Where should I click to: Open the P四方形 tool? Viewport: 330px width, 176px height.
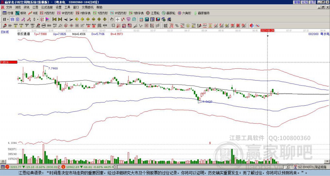coord(48,13)
